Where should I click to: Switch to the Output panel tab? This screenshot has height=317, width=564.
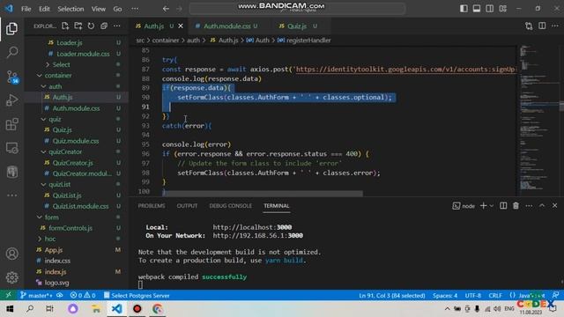point(187,205)
